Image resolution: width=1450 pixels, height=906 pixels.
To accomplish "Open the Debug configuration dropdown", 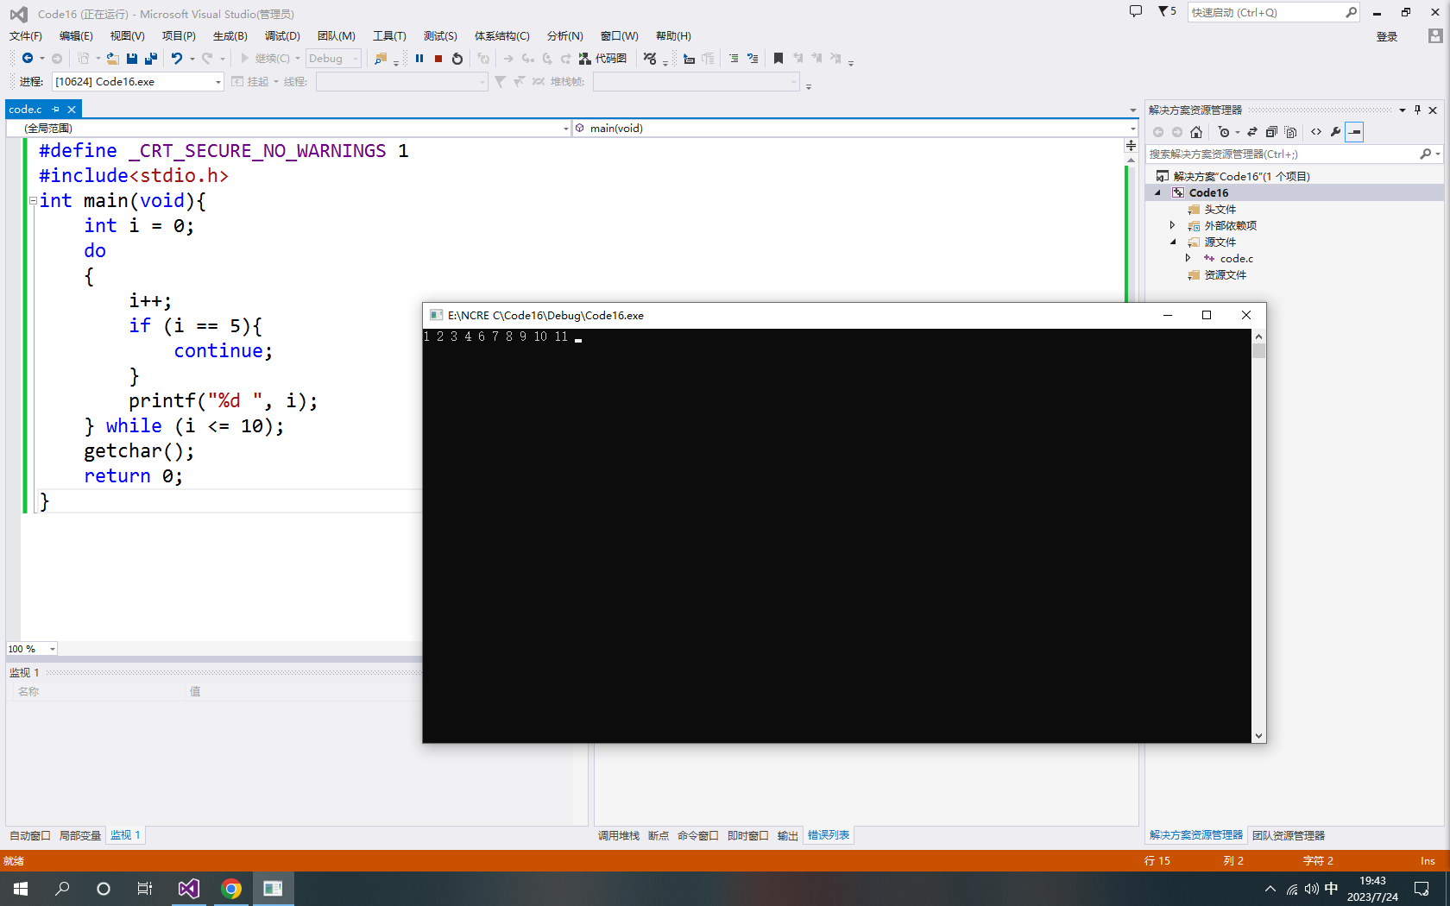I will (x=333, y=59).
